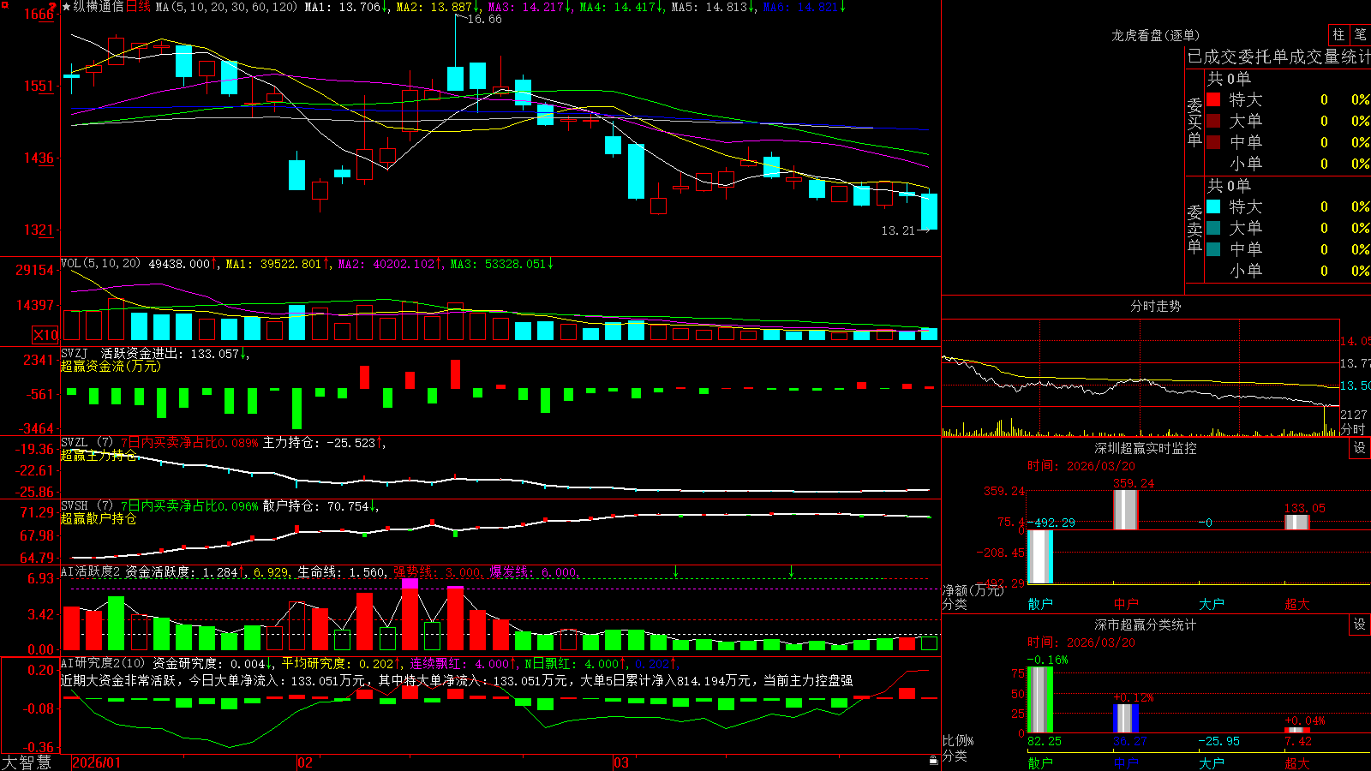Image resolution: width=1371 pixels, height=771 pixels.
Task: Click the 共0单 total in the 委卖单 section
Action: coord(1229,185)
